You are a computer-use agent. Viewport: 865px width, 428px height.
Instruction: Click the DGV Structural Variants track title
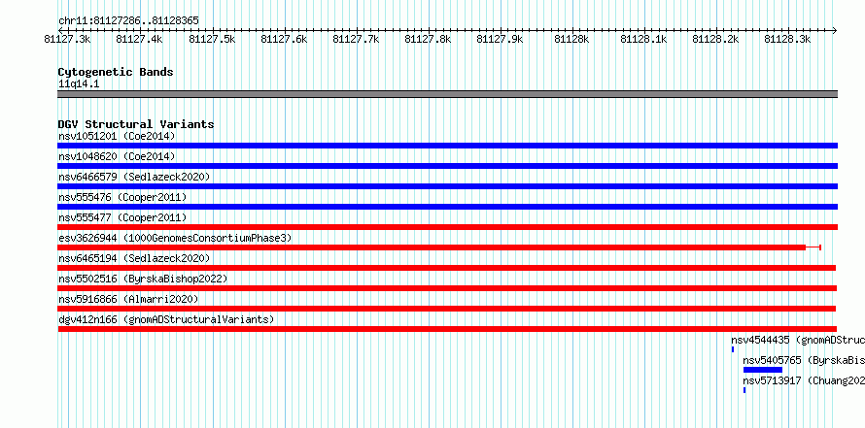pos(136,124)
